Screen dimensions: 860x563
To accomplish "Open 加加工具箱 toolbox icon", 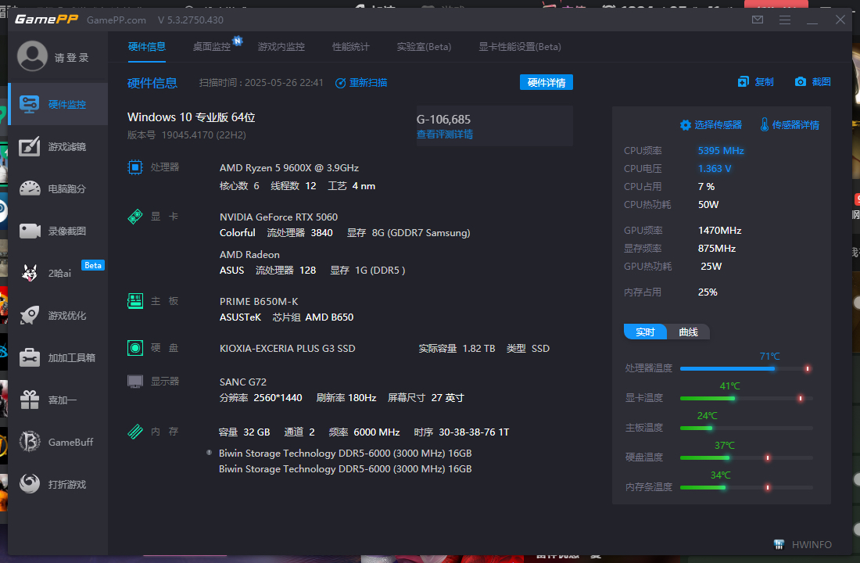I will 30,357.
